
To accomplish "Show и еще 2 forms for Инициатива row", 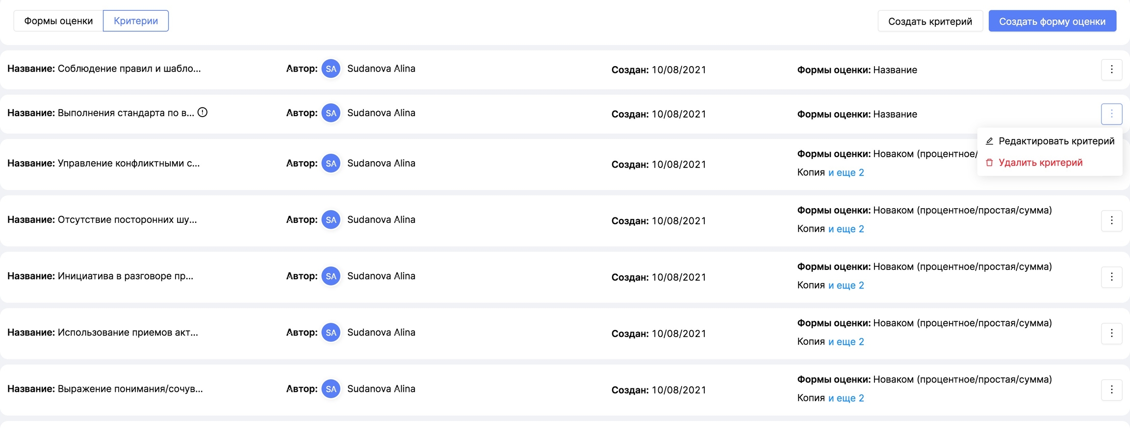I will coord(846,285).
